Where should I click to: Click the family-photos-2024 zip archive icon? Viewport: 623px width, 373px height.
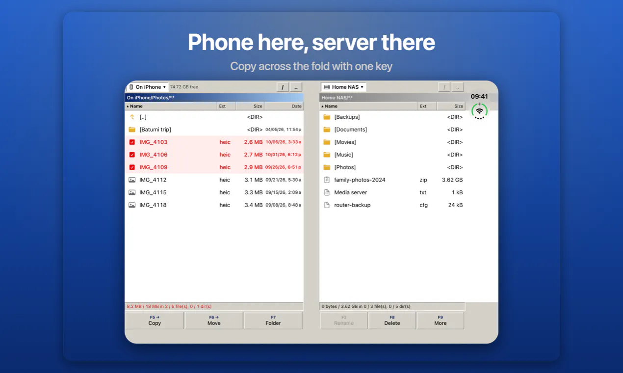click(327, 180)
